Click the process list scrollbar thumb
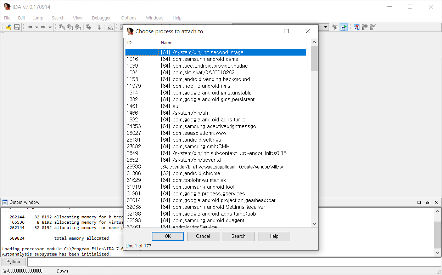 (314, 58)
